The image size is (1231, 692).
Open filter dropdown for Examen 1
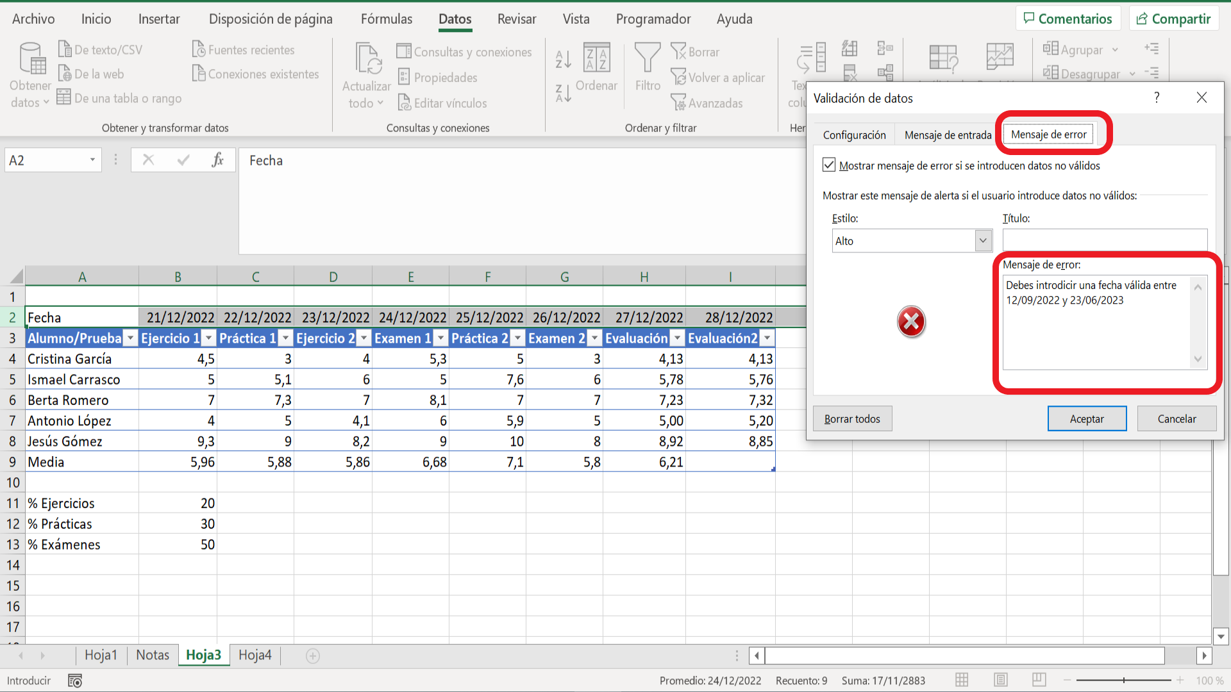440,338
